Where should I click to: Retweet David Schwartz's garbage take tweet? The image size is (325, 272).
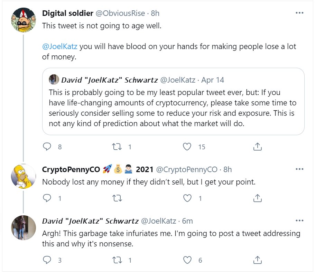click(x=117, y=260)
